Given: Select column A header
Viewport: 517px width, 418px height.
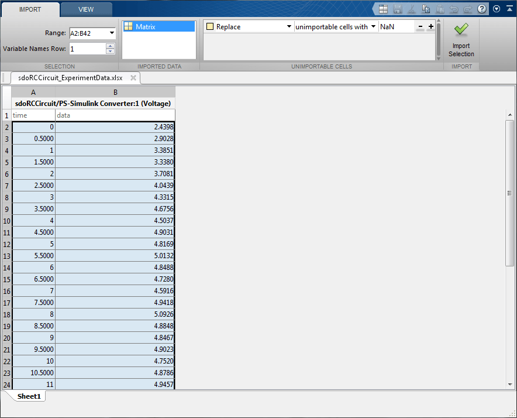Looking at the screenshot, I should point(33,92).
